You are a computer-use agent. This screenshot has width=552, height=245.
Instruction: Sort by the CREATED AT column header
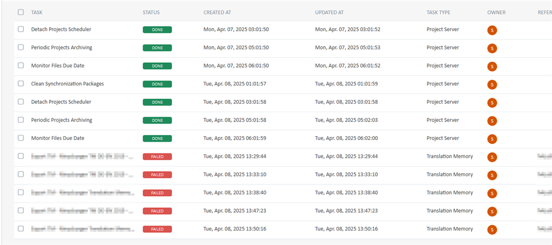tap(217, 12)
